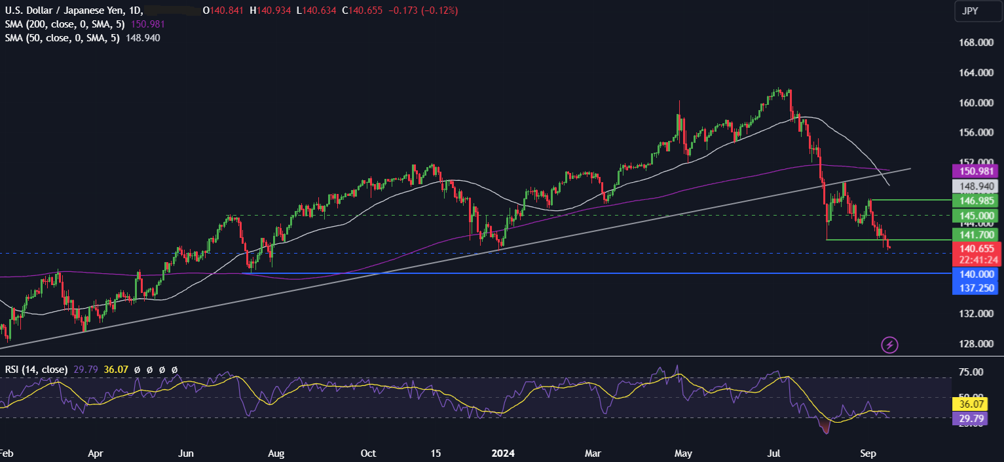The height and width of the screenshot is (462, 1004).
Task: Click the purple lightning bolt icon
Action: pos(889,344)
